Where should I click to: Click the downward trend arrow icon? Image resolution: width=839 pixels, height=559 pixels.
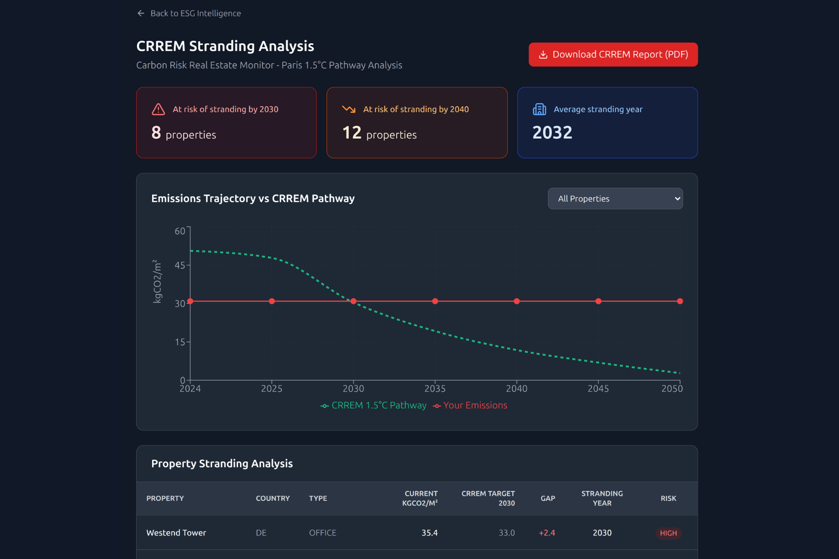coord(349,109)
